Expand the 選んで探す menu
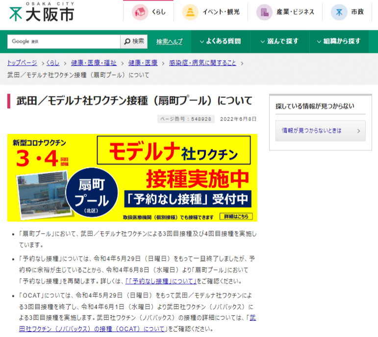 279,42
